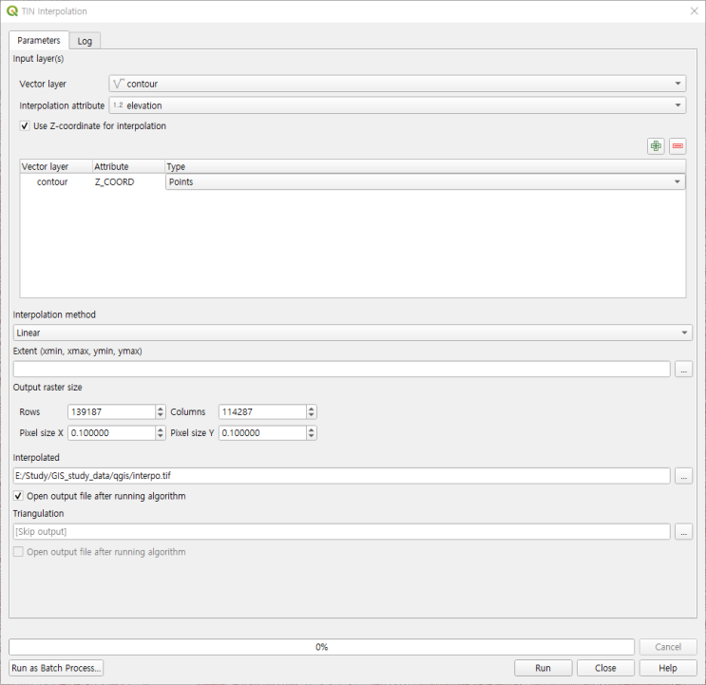The width and height of the screenshot is (706, 685).
Task: Click the Type column header
Action: coord(425,166)
